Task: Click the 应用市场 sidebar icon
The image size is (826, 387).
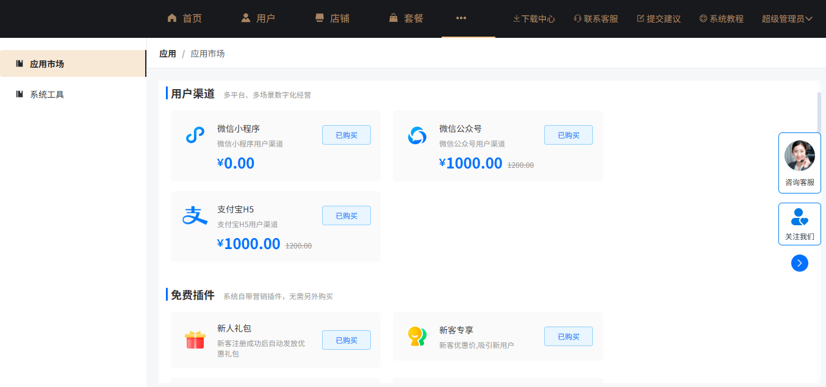Action: click(19, 63)
